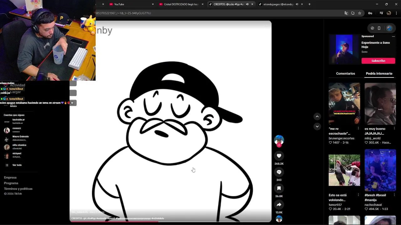Open the Comentarios tab
Viewport: 401px width, 225px height.
tap(346, 73)
